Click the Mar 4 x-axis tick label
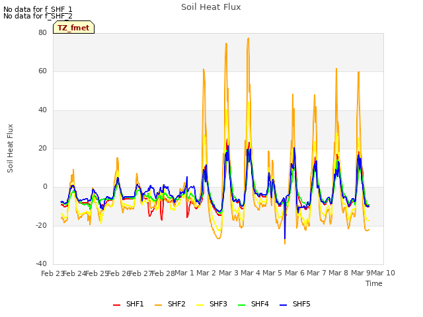This screenshot has width=423, height=317. click(250, 273)
